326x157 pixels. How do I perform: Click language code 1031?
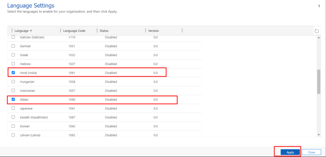pos(72,46)
